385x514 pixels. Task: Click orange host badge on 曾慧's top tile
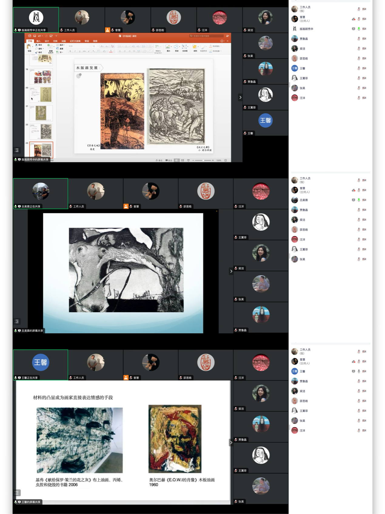click(108, 30)
